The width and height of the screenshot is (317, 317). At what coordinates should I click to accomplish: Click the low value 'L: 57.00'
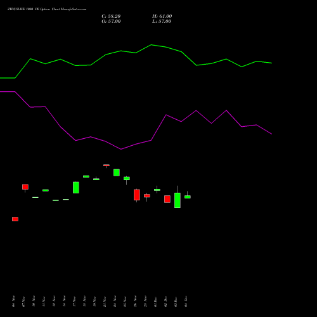(x=162, y=22)
